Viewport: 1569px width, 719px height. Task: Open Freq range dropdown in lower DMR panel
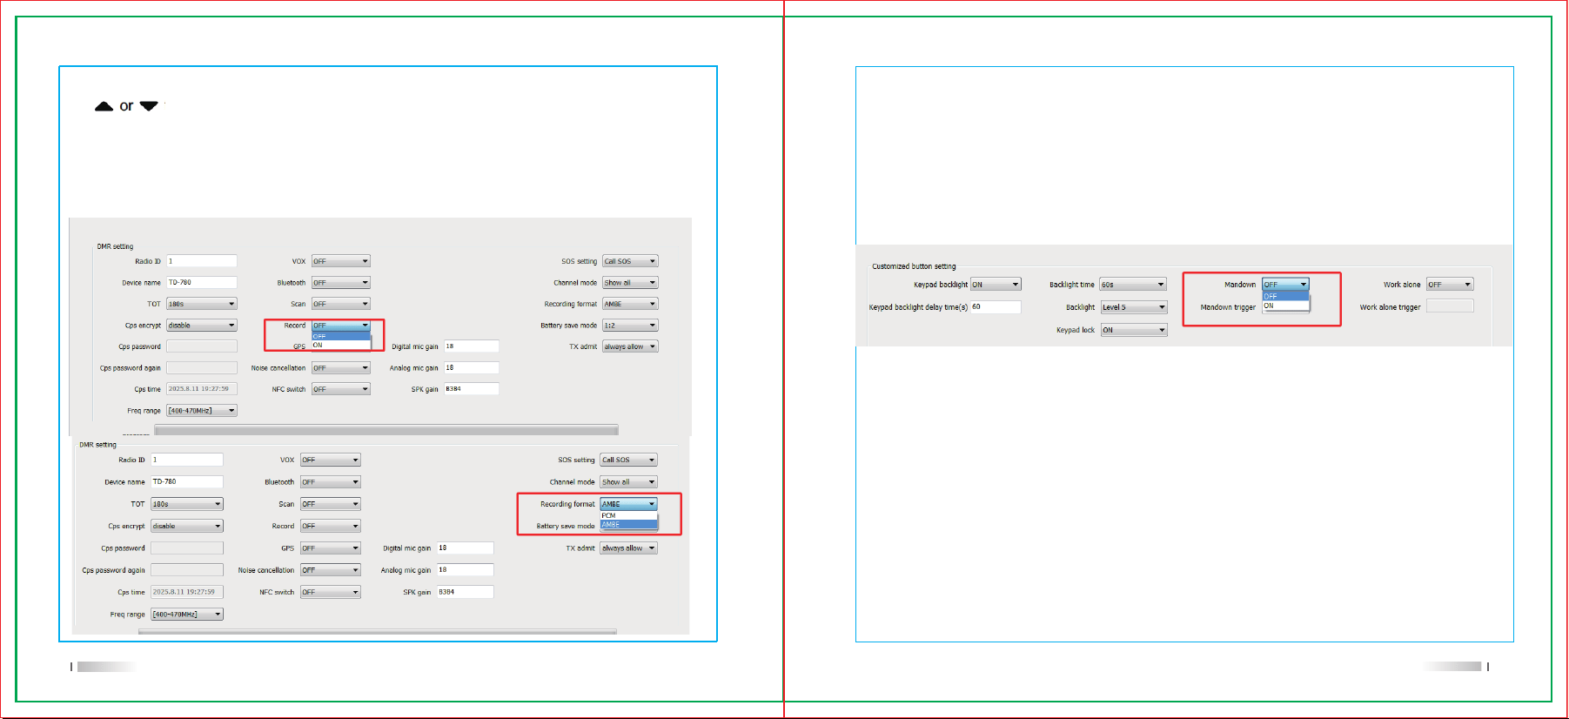[x=187, y=614]
